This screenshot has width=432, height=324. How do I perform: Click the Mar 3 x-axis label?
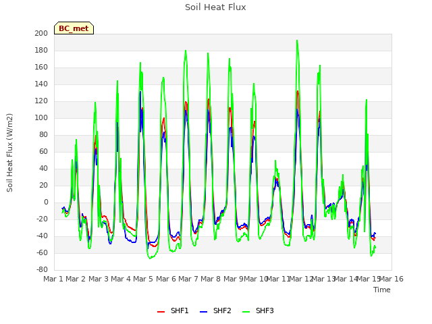pyautogui.click(x=99, y=279)
